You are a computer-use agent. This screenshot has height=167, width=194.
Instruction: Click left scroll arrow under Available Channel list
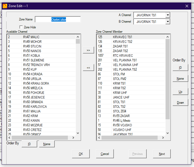[9, 138]
